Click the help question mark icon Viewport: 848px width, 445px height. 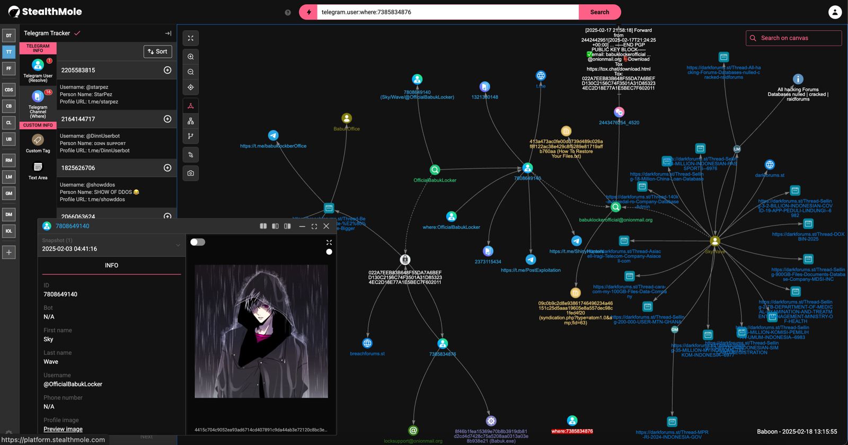[288, 12]
